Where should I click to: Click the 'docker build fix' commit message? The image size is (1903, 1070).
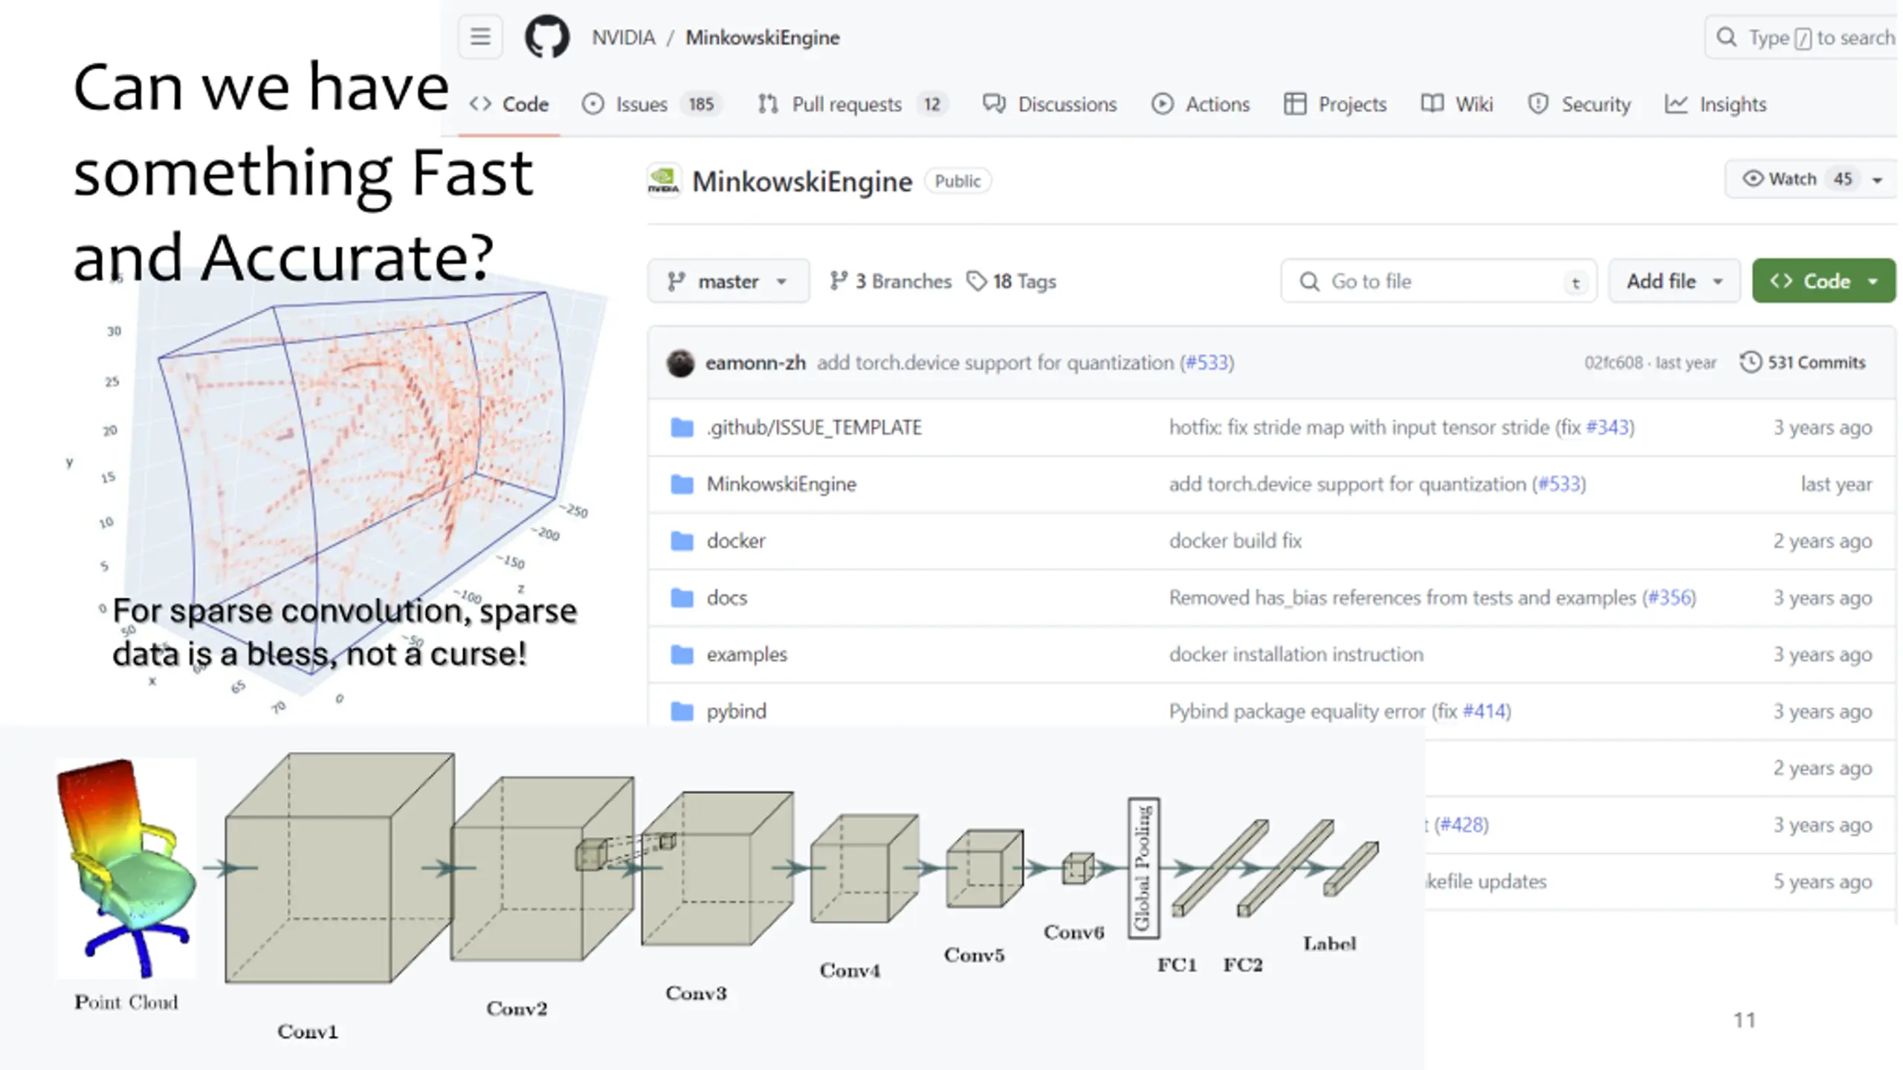tap(1235, 541)
